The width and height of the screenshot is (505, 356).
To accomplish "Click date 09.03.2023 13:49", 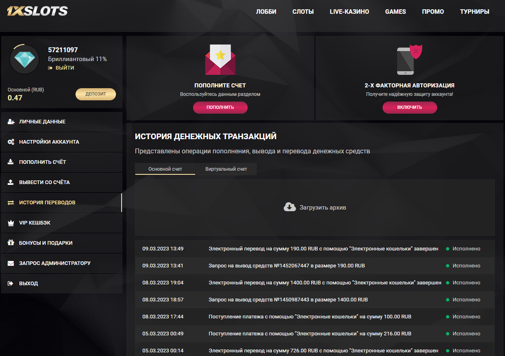I will pos(163,249).
